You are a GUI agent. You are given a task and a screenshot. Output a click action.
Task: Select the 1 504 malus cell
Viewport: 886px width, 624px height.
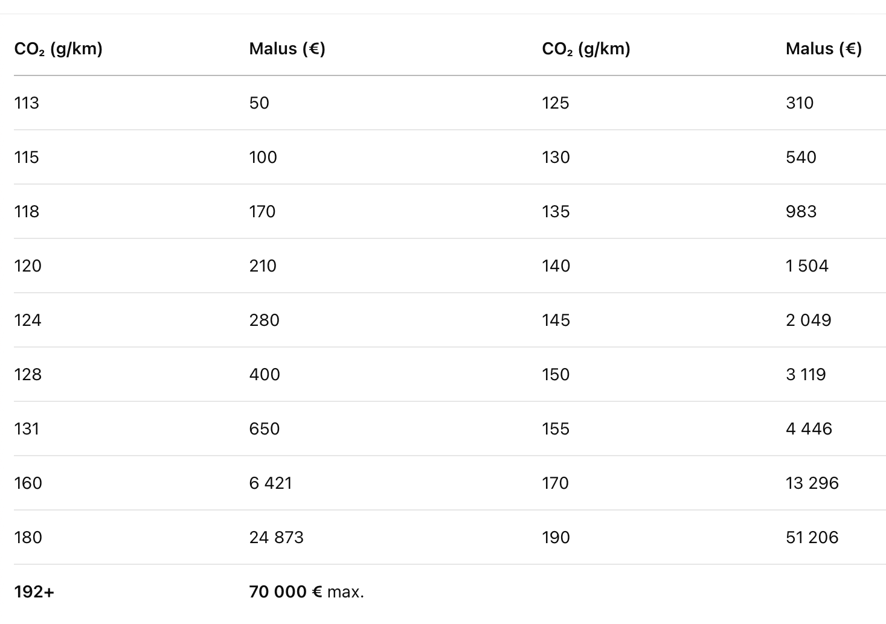tap(807, 266)
